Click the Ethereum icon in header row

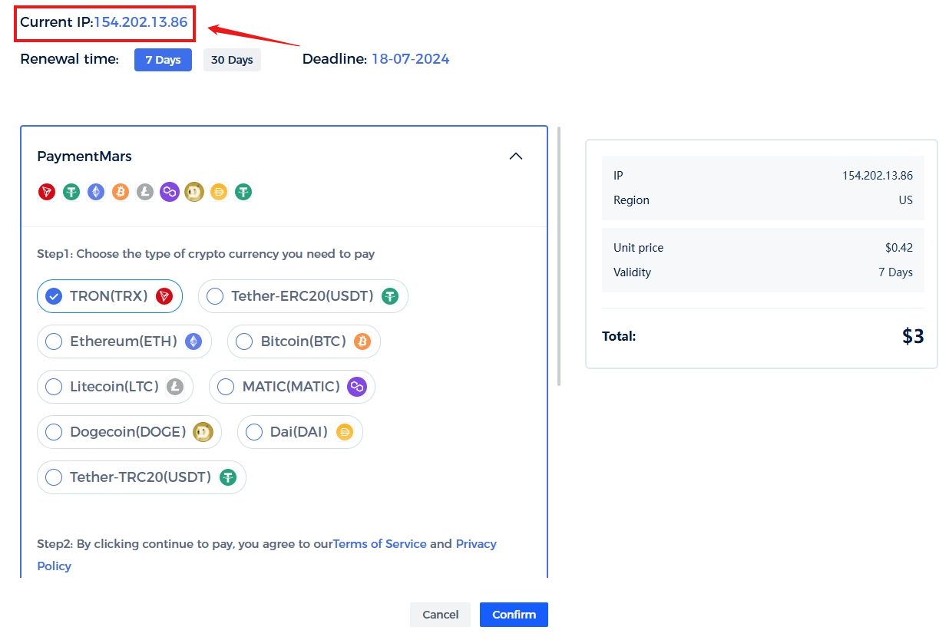(x=96, y=192)
